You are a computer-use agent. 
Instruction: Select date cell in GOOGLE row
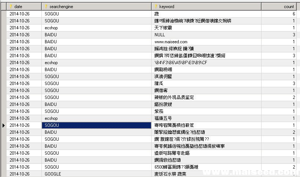coord(24,174)
